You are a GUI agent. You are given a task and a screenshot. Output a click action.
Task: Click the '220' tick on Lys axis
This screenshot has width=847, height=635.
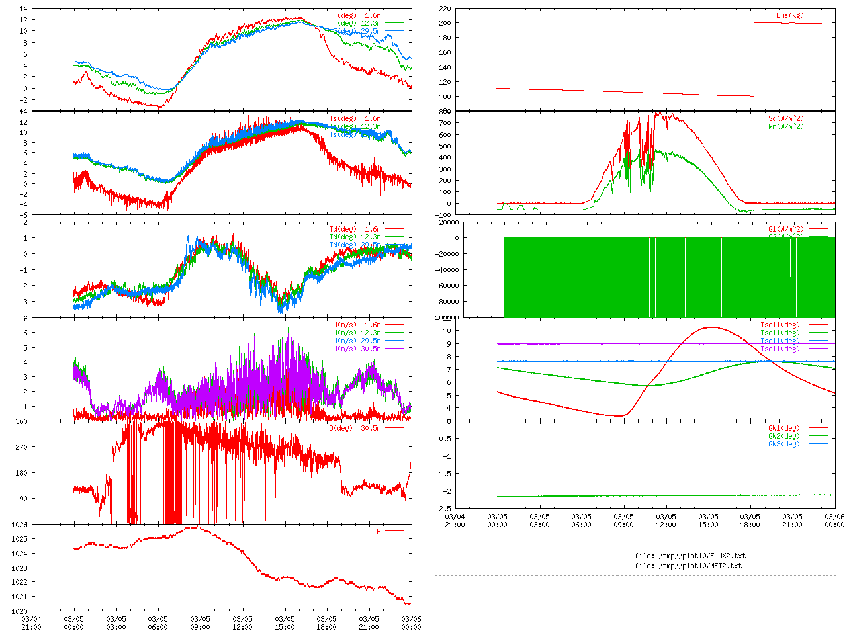445,9
